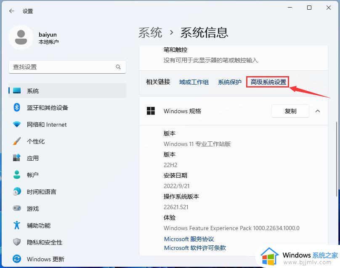Click the 本地帐户 label under baiyun
The image size is (340, 268).
click(48, 42)
